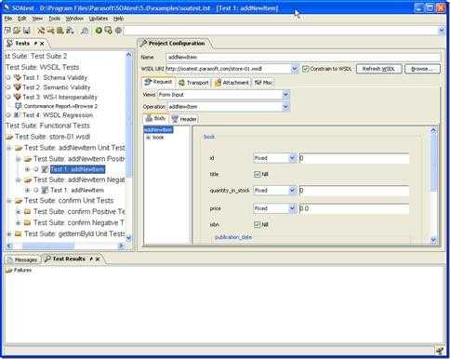Toggle the Nil checkbox for title
The image size is (450, 359).
tap(257, 174)
